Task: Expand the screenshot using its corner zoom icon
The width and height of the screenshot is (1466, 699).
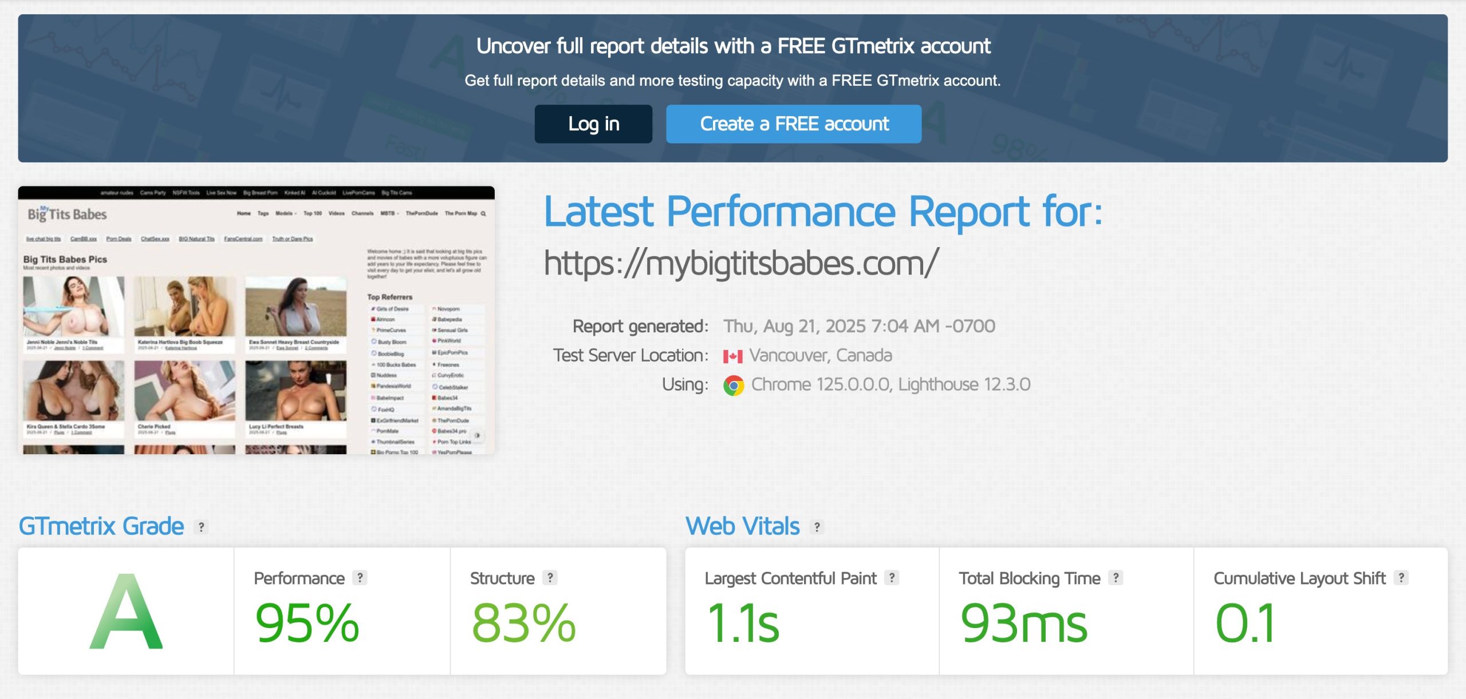Action: (x=476, y=436)
